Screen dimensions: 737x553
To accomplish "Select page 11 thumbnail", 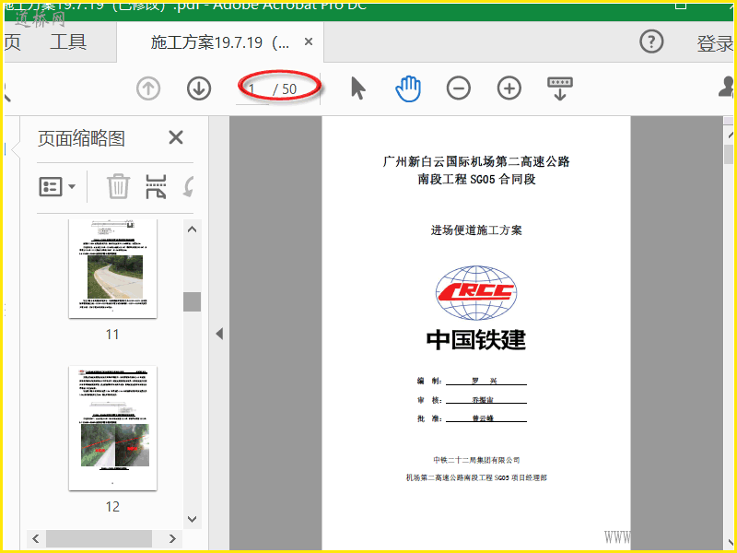I will [112, 268].
